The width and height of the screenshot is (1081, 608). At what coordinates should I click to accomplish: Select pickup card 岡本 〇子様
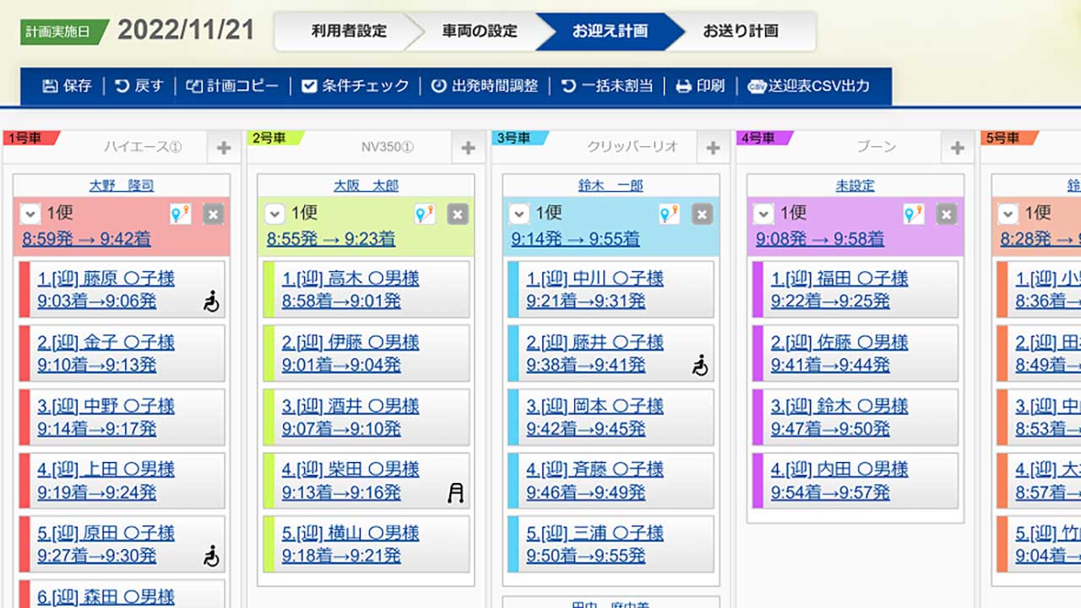pyautogui.click(x=611, y=417)
